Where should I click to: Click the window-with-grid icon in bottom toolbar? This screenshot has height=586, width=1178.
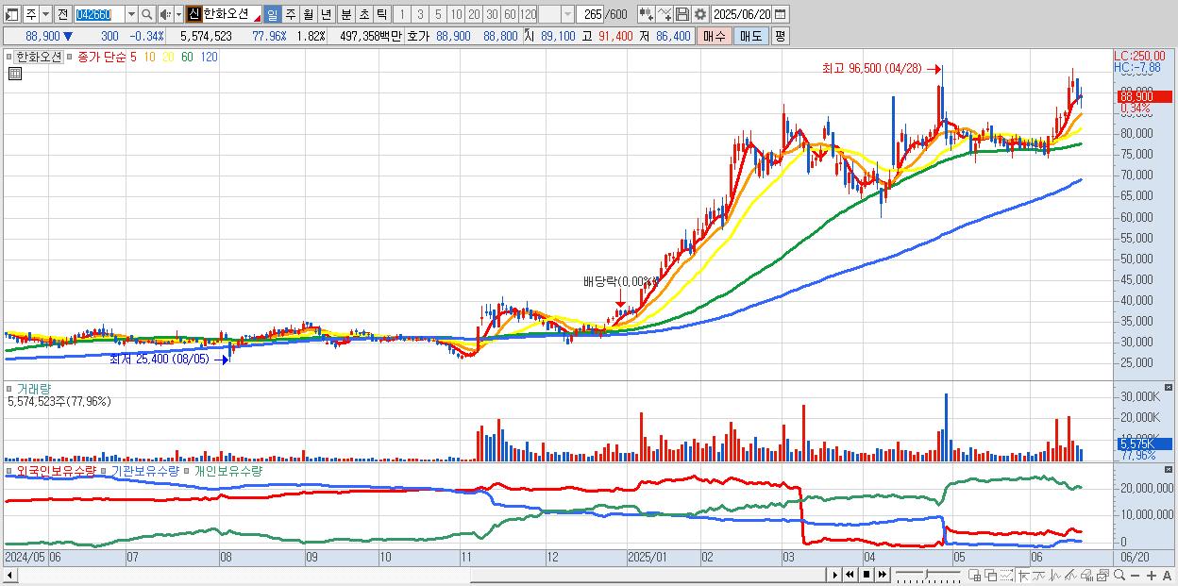[x=974, y=575]
